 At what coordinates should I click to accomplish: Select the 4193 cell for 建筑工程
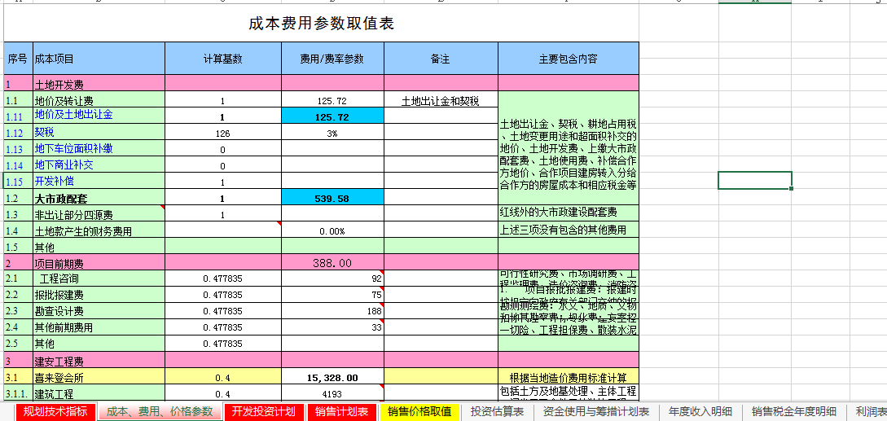(x=332, y=393)
